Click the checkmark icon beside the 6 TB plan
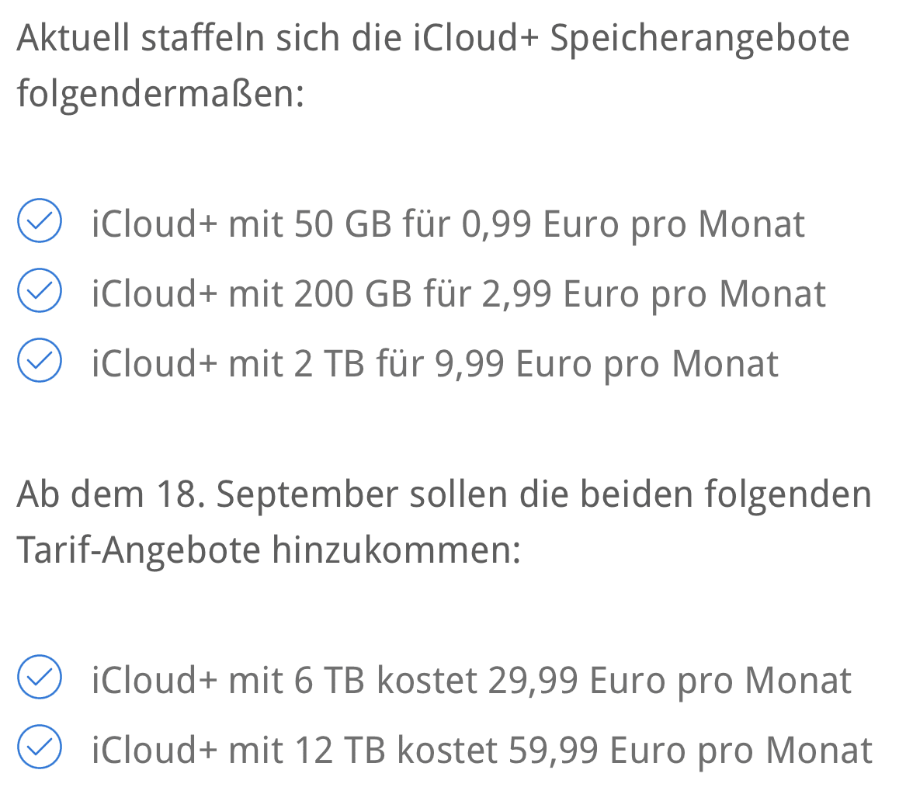Screen dimensions: 899x808 [40, 677]
